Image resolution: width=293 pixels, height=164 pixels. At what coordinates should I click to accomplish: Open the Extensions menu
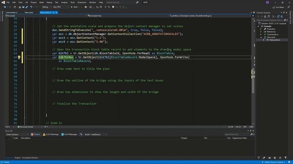click(82, 2)
